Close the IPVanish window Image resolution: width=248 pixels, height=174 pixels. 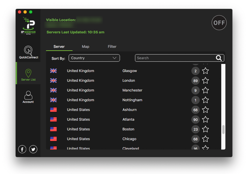[x=20, y=12]
